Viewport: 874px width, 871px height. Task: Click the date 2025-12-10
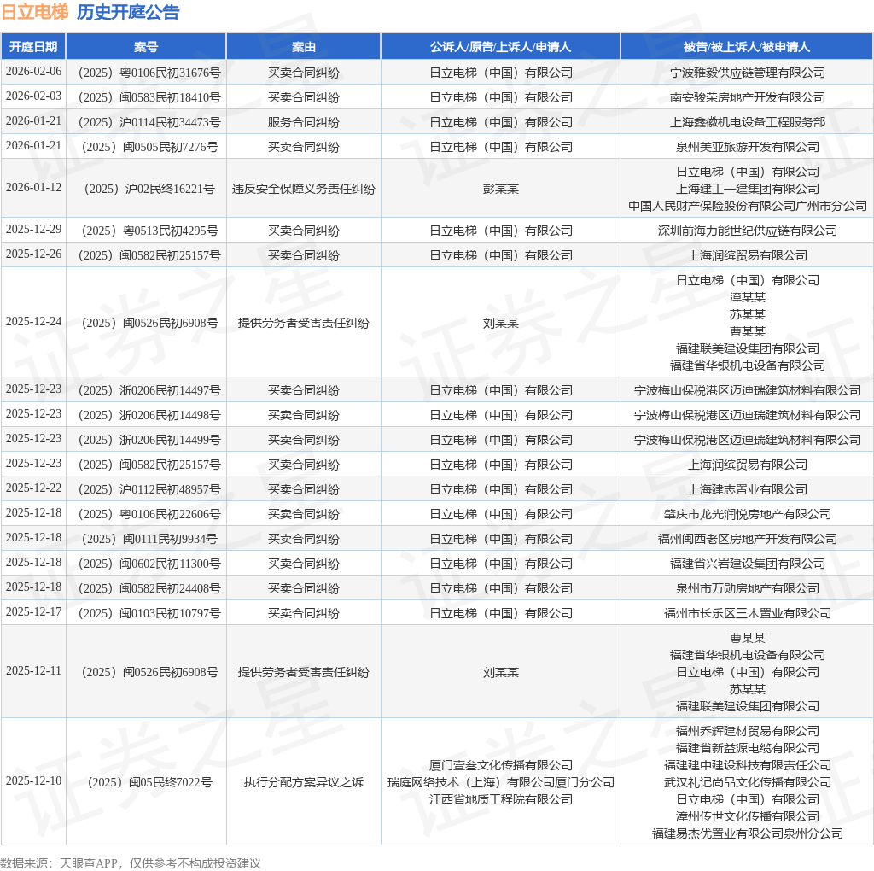pyautogui.click(x=33, y=780)
